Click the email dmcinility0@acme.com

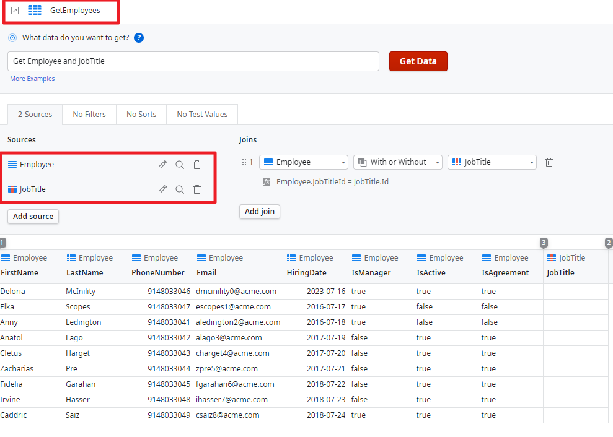click(x=236, y=292)
